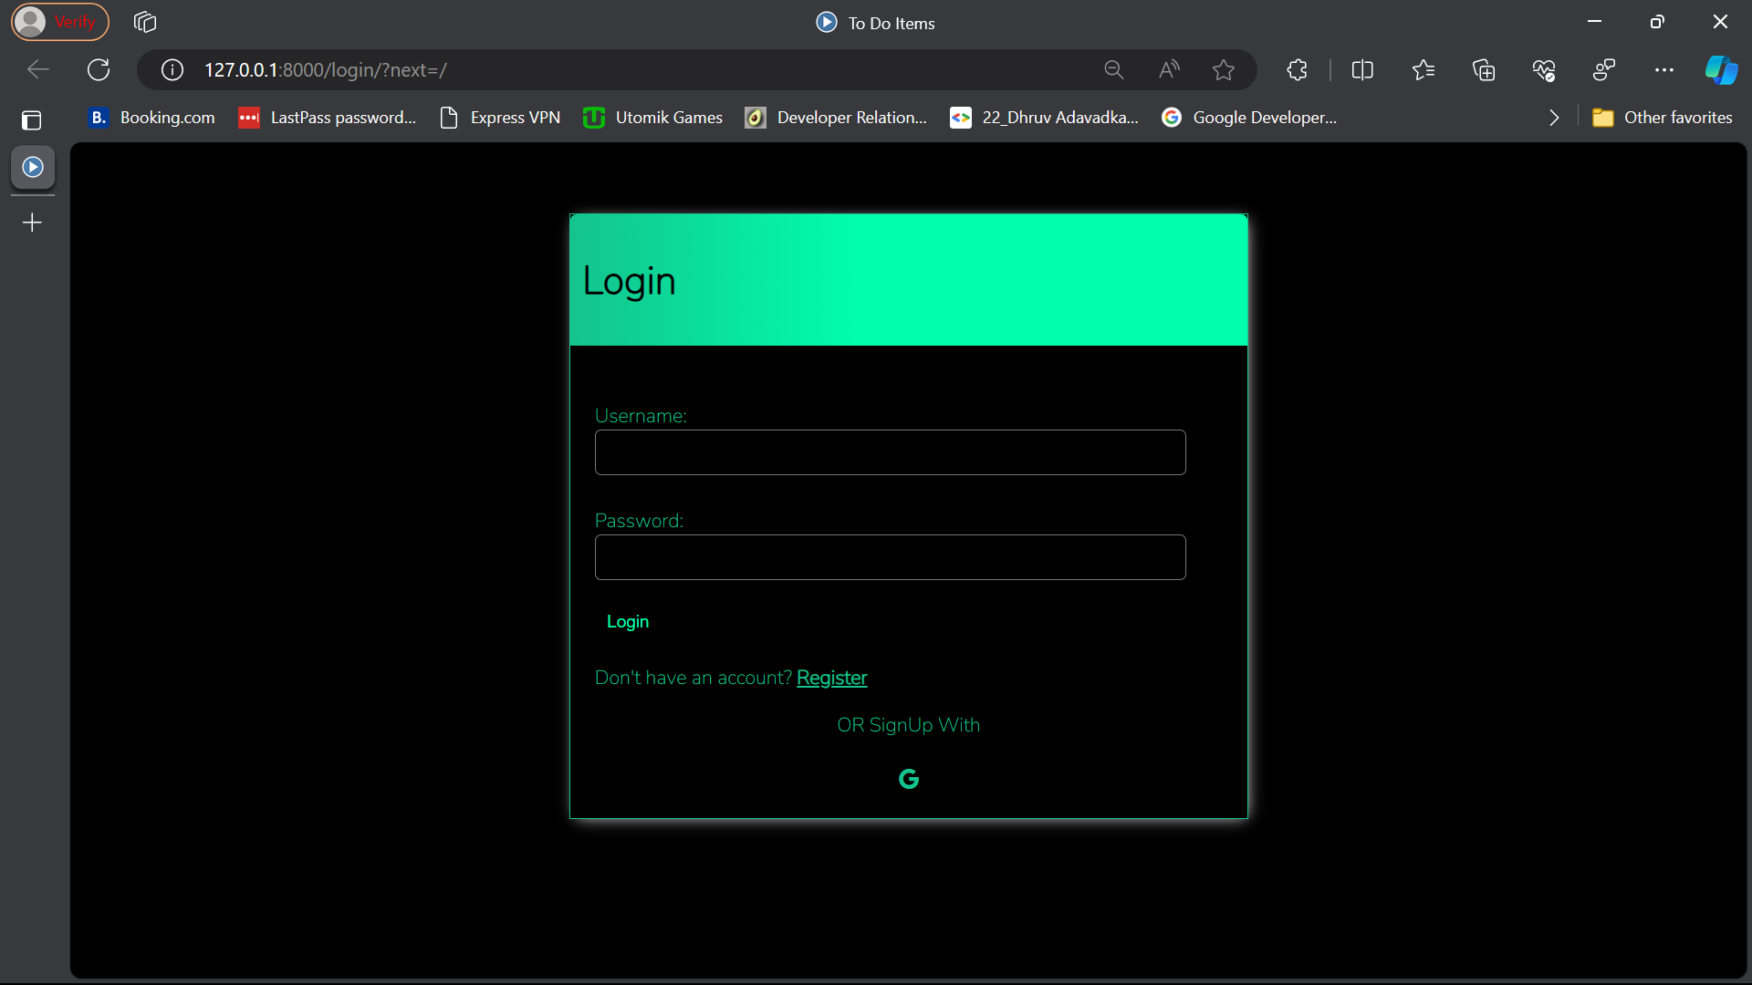Focus the Password input field
Viewport: 1752px width, 985px height.
tap(891, 557)
